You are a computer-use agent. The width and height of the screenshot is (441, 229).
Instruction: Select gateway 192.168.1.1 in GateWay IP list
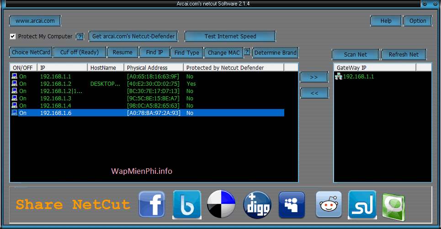pos(358,76)
